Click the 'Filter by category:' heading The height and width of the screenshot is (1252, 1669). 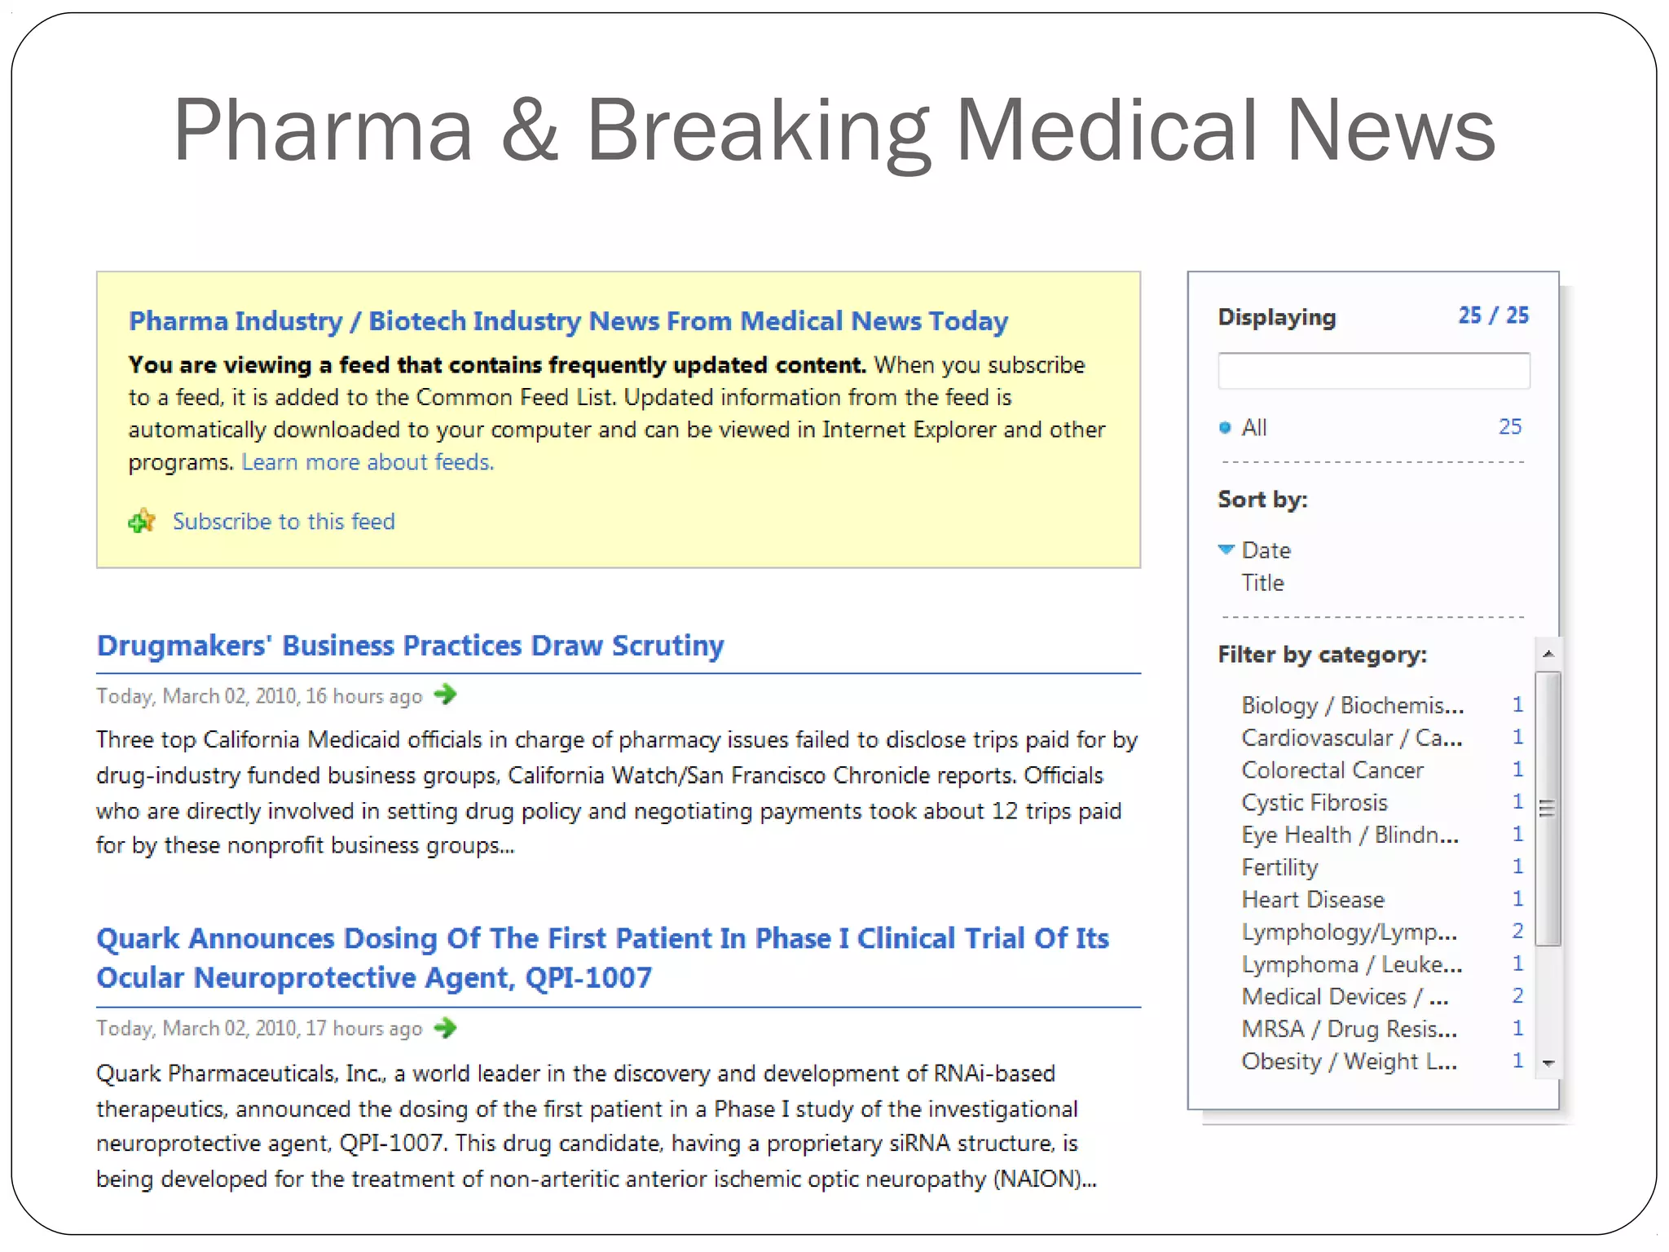[1322, 655]
